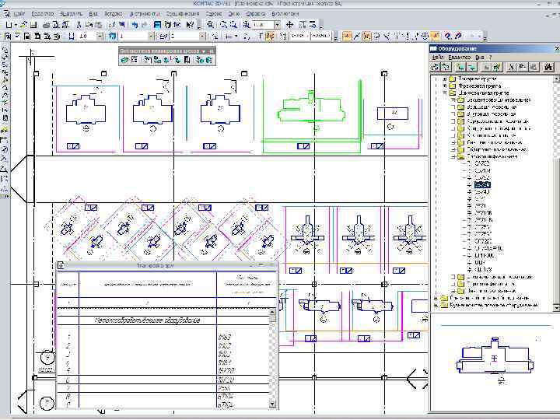The image size is (560, 420).
Task: Expand the last folder in equipment tree
Action: (x=435, y=304)
